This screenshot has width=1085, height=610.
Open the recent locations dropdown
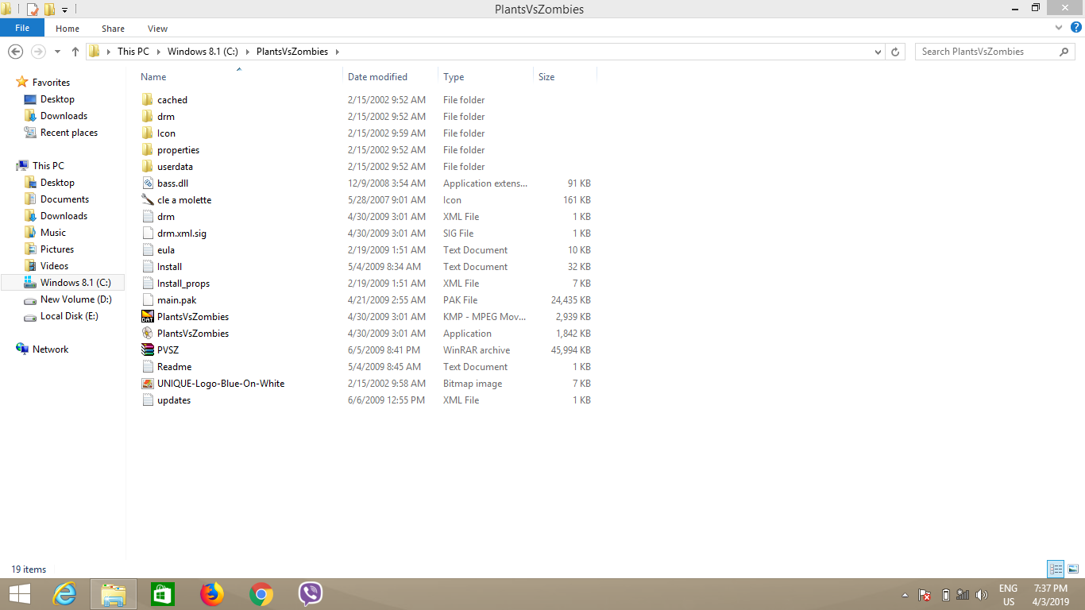pos(57,52)
